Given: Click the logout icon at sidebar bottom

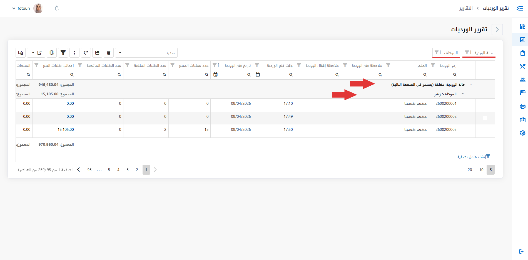Looking at the screenshot, I should 521,251.
